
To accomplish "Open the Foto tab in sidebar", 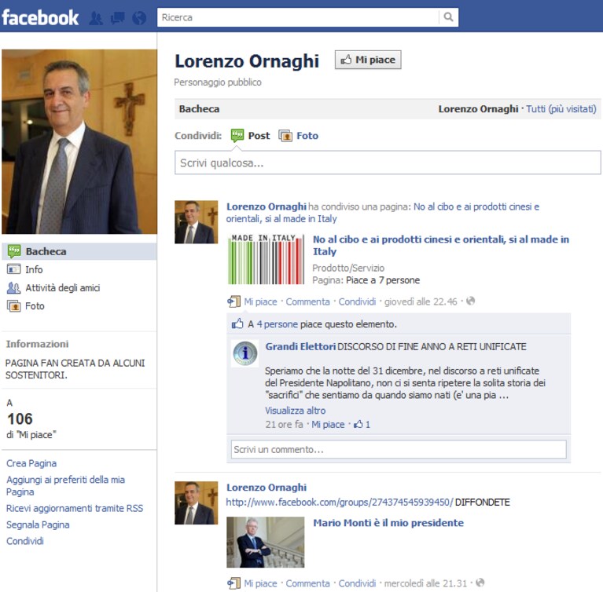I will [x=35, y=306].
